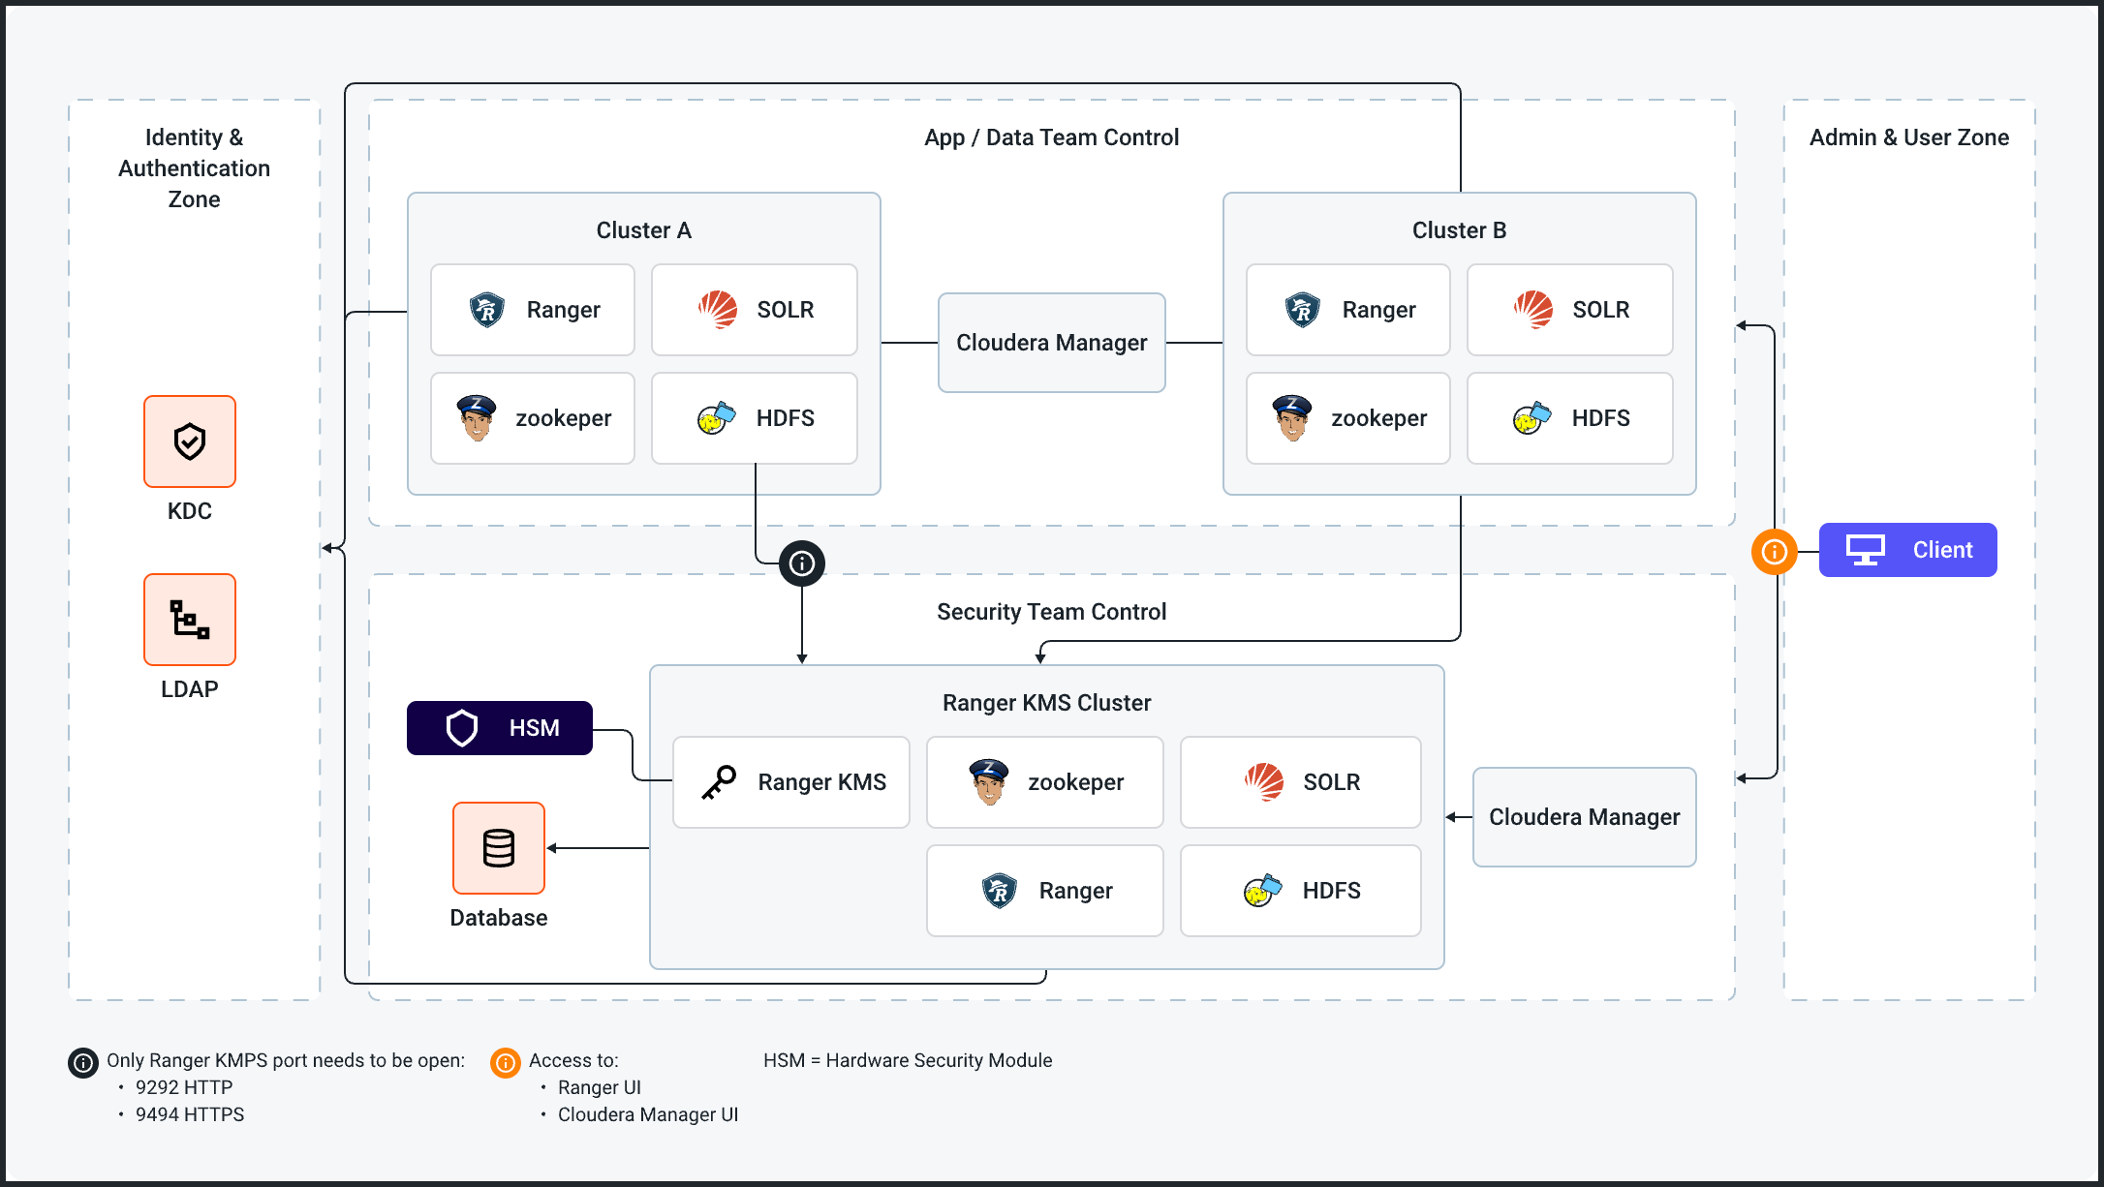This screenshot has height=1187, width=2104.
Task: Select the Ranger KMS Cluster title
Action: point(1047,703)
